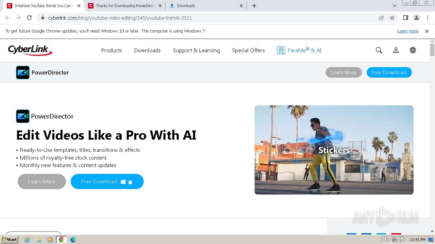Open Chrome side panel icon
Image resolution: width=435 pixels, height=244 pixels.
(405, 18)
